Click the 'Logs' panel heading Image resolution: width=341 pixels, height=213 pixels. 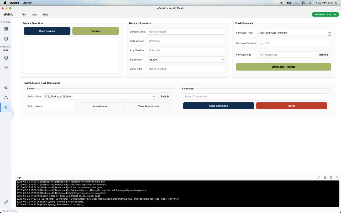coord(18,177)
